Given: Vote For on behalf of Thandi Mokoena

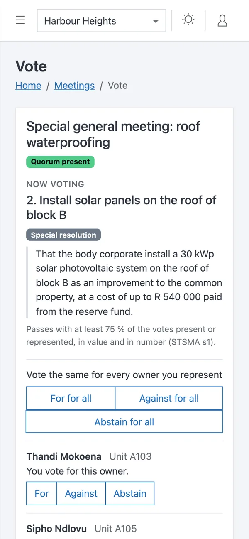Looking at the screenshot, I should (x=41, y=493).
